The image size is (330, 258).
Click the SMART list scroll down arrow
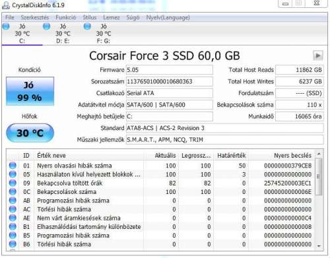pyautogui.click(x=319, y=245)
